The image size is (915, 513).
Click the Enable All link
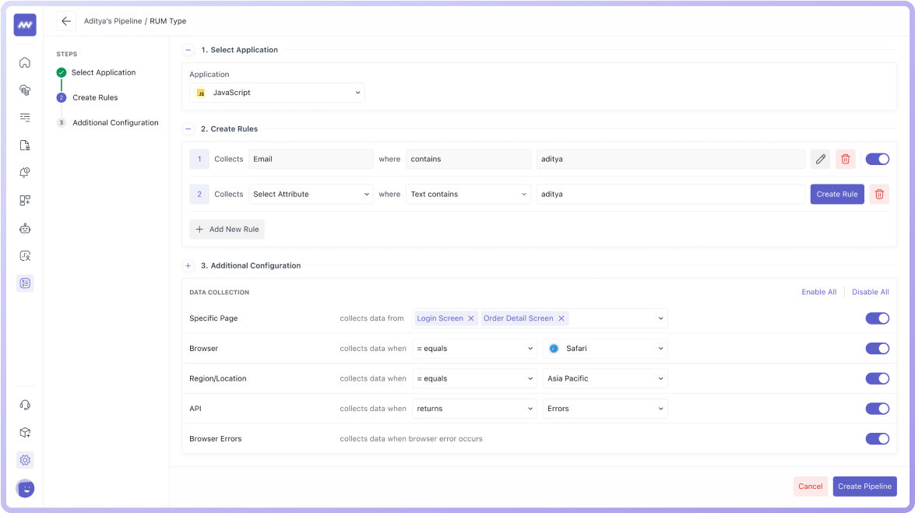(x=818, y=292)
